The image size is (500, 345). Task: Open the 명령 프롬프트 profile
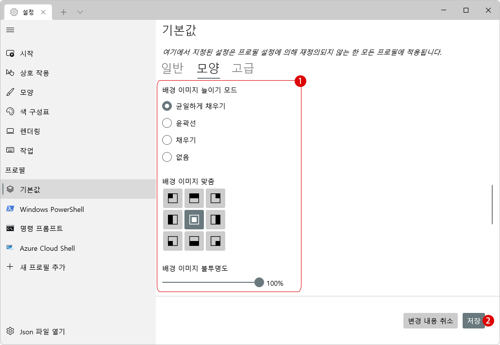coord(78,228)
